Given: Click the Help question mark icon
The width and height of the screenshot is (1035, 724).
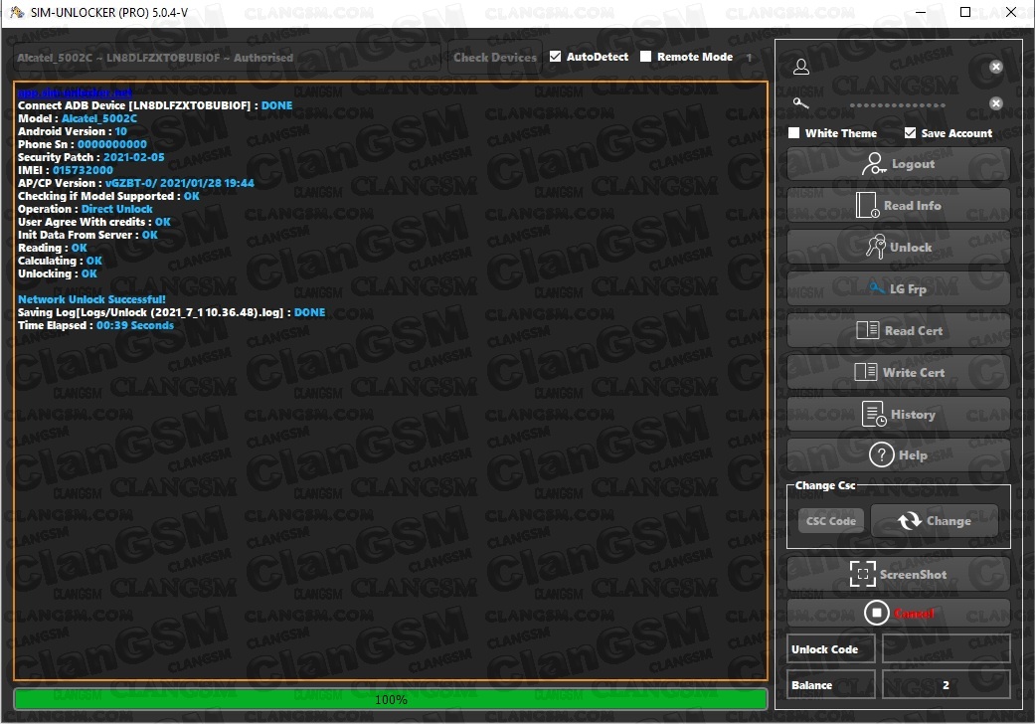Looking at the screenshot, I should 881,454.
